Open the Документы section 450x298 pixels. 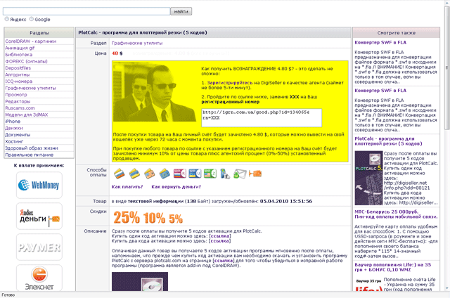18,135
